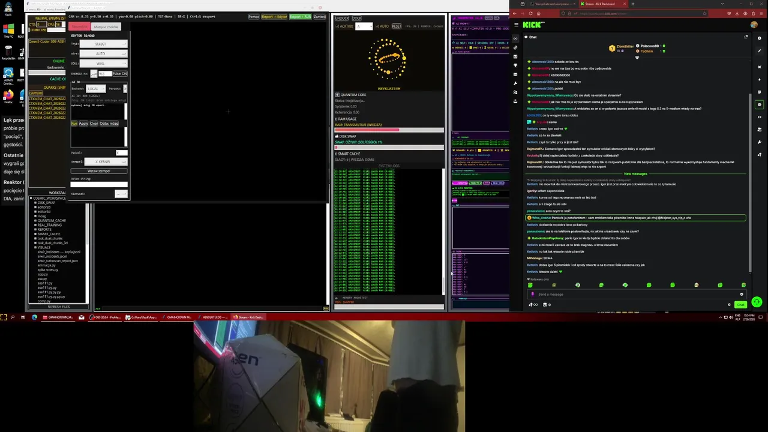Open info icon in Kick right sidebar
The width and height of the screenshot is (768, 432).
(x=760, y=38)
